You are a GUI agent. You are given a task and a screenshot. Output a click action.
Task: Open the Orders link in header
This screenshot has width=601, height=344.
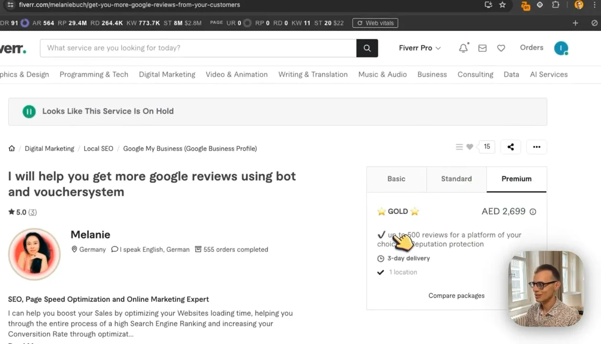coord(532,48)
